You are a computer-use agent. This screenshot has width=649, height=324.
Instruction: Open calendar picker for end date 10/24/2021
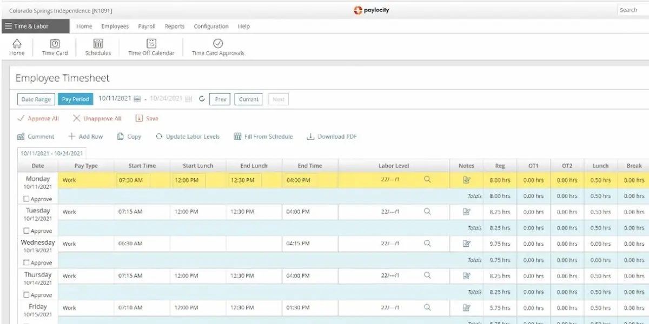click(x=189, y=99)
